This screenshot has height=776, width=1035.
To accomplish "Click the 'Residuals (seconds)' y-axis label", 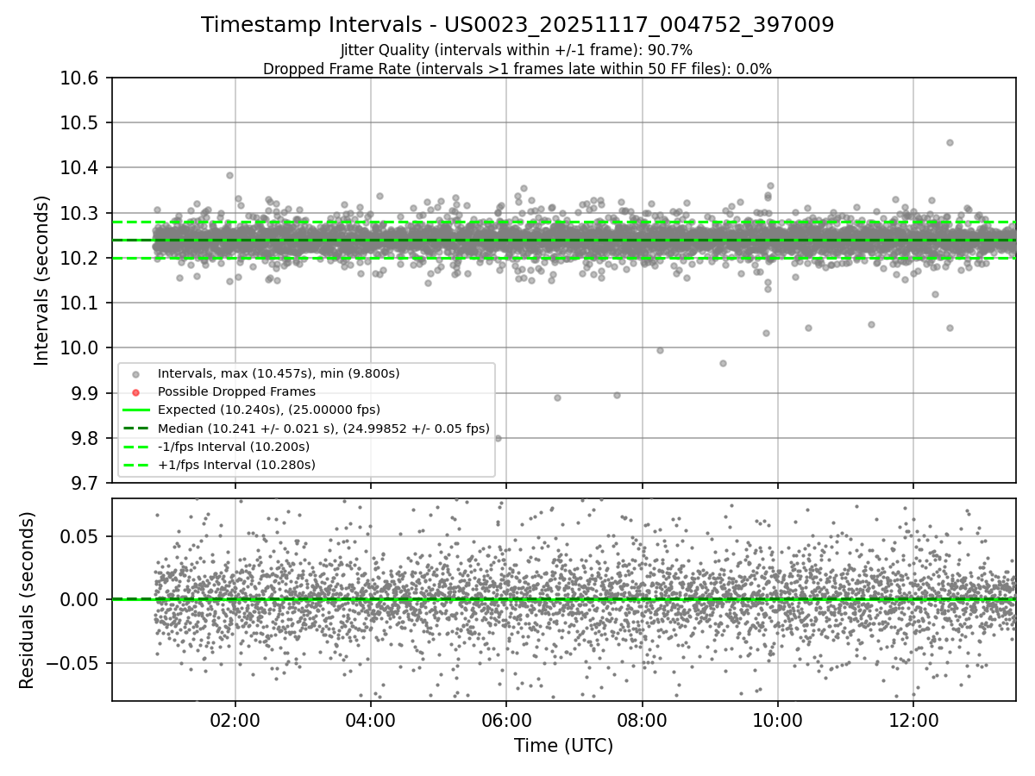I will 27,600.
